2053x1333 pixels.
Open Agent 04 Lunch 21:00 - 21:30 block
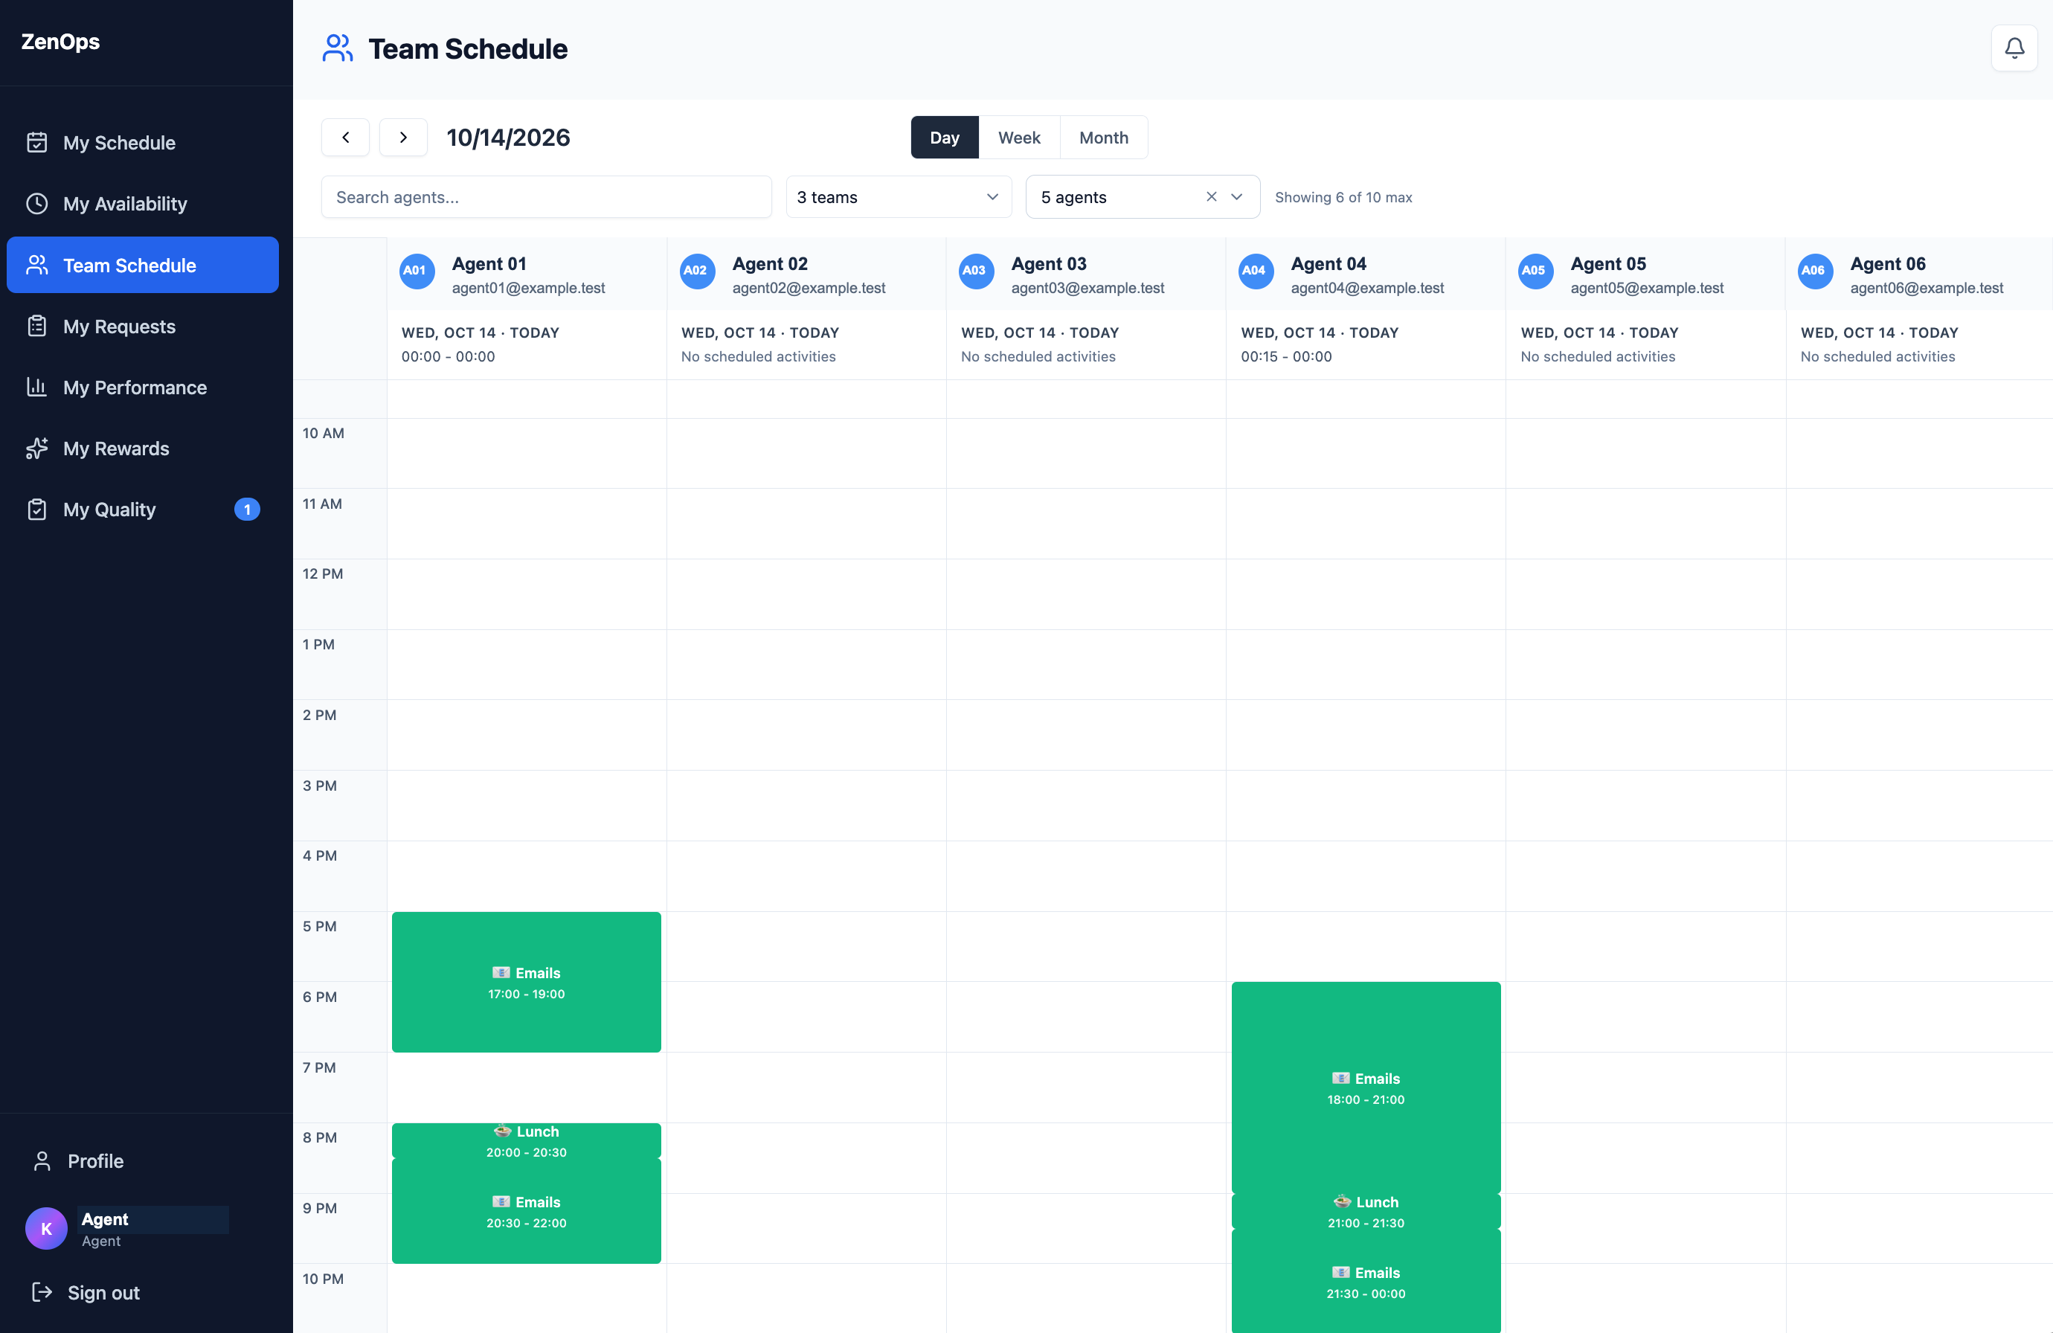pyautogui.click(x=1366, y=1211)
